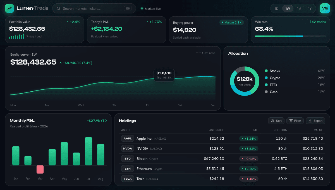This screenshot has height=190, width=335.
Task: Click the +2.10% change pill for Ethereum
Action: 249,169
